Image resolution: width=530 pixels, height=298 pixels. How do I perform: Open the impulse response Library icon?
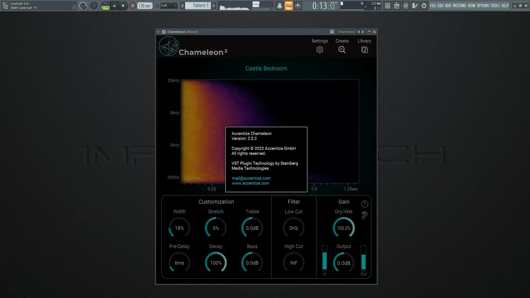[x=364, y=50]
